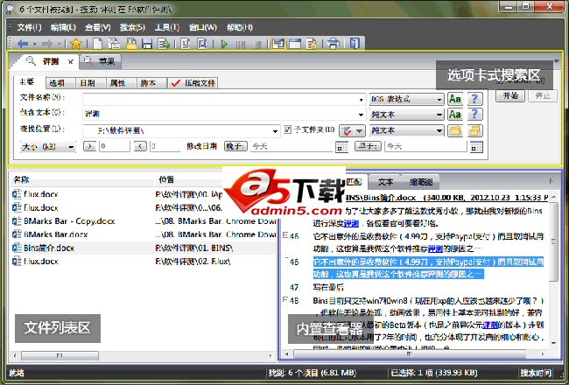Screen dimensions: 569x385
Task: Toggle the 子文件夹 checkbox
Action: coord(287,129)
